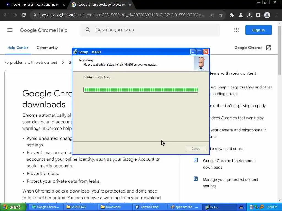Open the Help Center tab
Viewport: 282px width, 211px height.
[x=18, y=48]
